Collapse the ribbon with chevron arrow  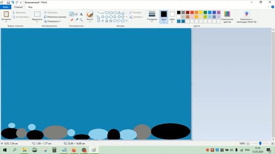[268, 7]
